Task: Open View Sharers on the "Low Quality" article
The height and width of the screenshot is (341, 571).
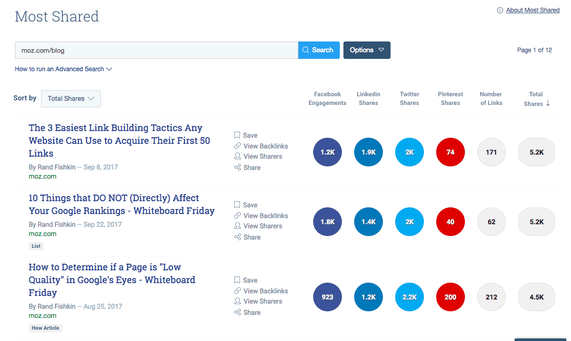Action: [258, 301]
